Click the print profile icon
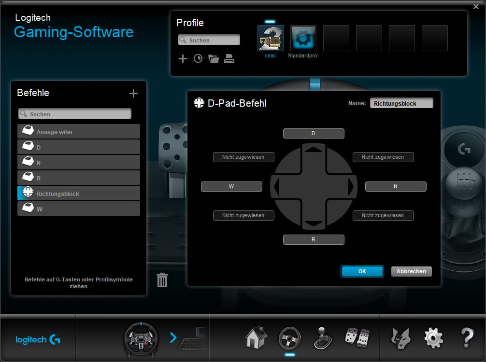486x362 pixels. click(x=229, y=59)
